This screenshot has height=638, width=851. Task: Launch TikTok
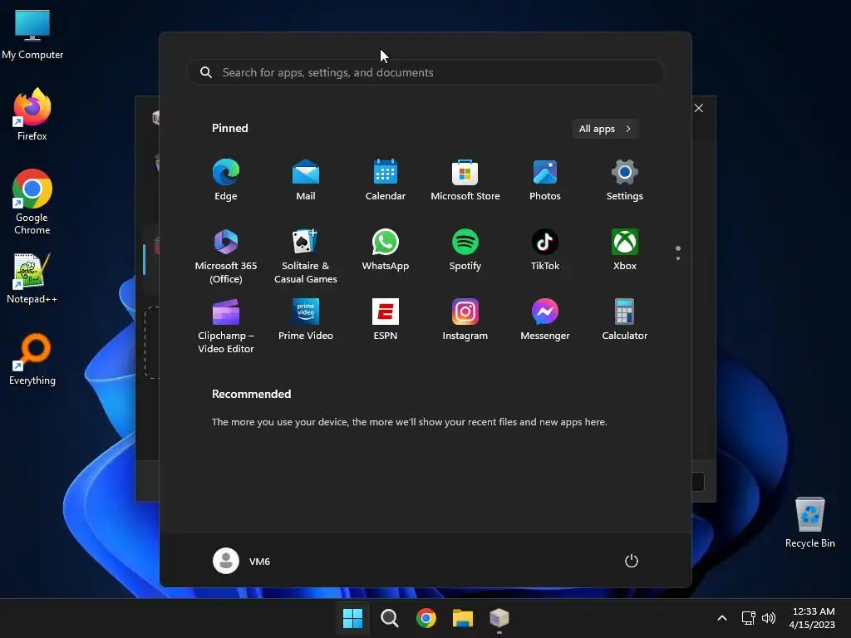point(545,250)
